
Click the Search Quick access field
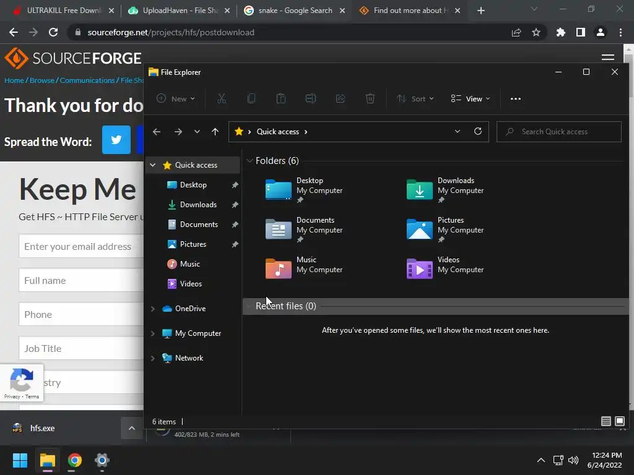point(559,132)
